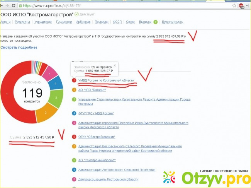Click the browser reload button

point(15,6)
